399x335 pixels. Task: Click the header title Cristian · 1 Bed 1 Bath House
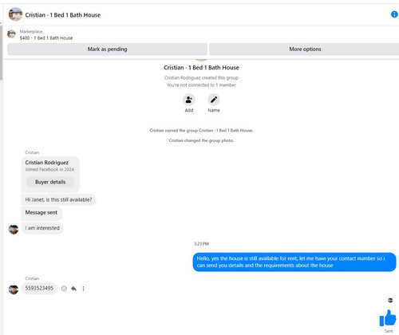coord(63,15)
